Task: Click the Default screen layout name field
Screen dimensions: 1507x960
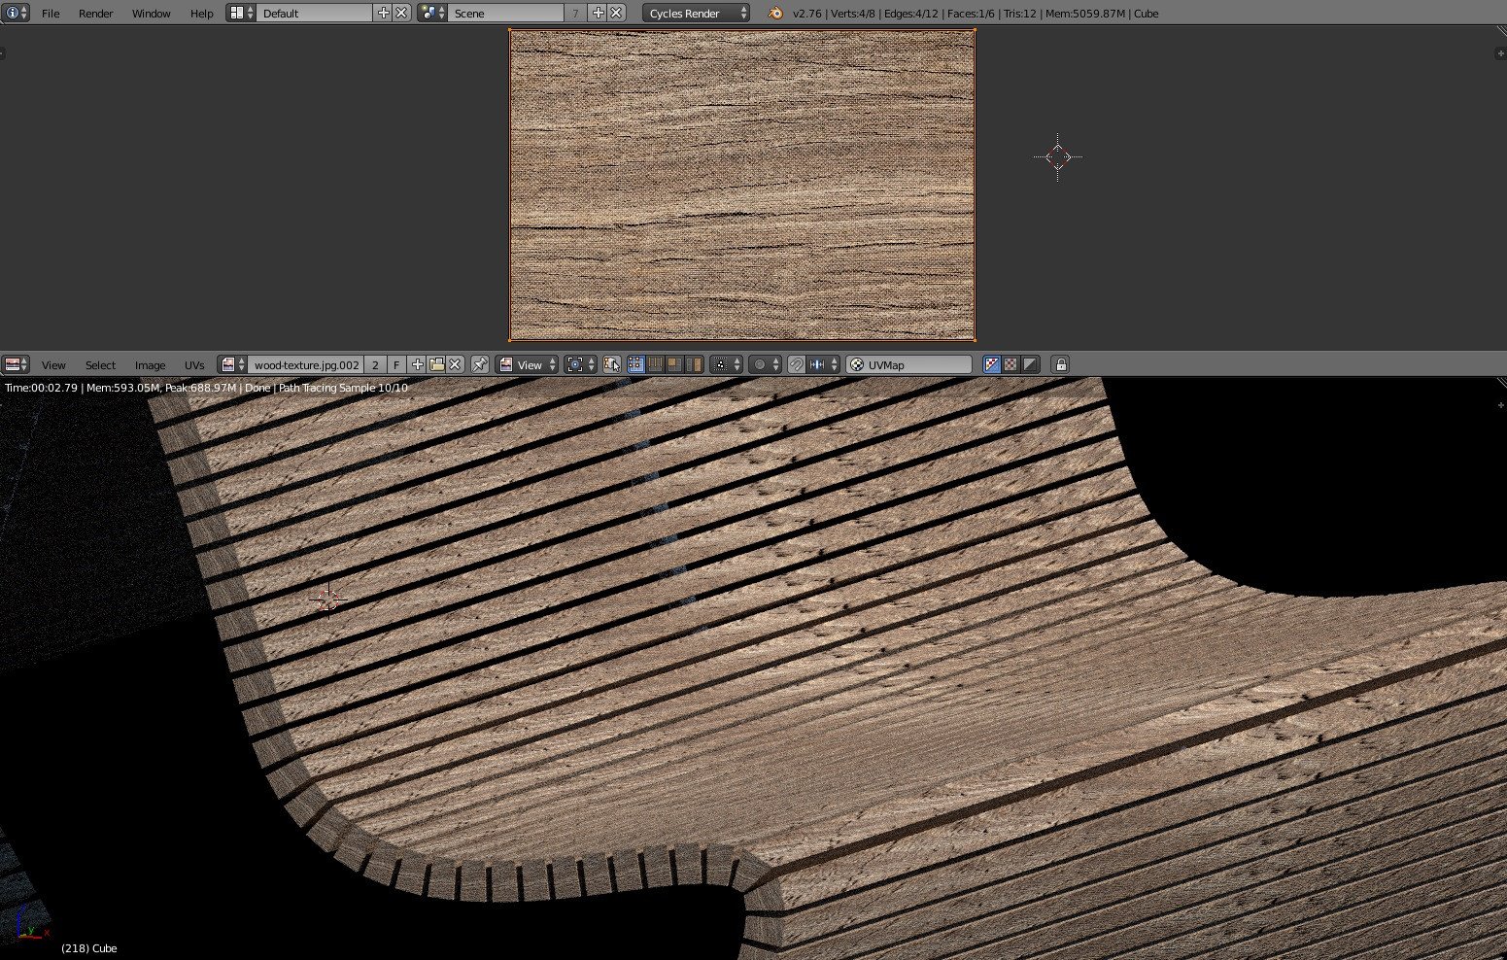Action: point(314,13)
